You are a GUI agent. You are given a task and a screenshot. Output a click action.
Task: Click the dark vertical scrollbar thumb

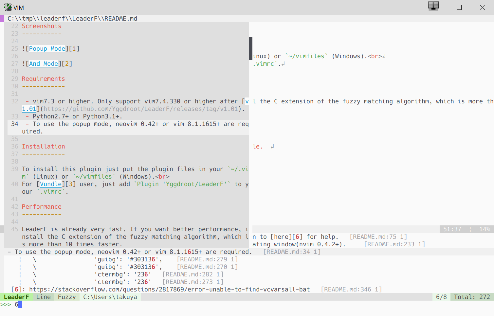coord(250,48)
